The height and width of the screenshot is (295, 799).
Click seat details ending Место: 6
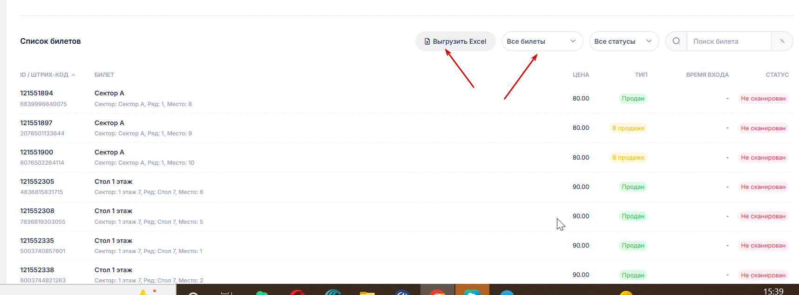149,192
